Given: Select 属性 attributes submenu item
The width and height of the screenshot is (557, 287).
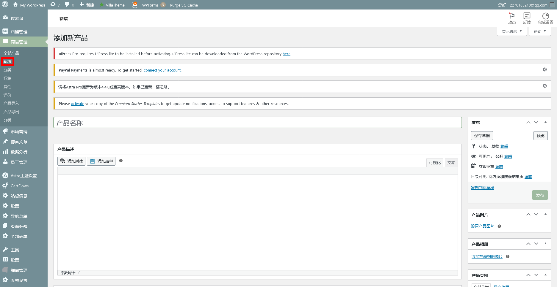Looking at the screenshot, I should click(7, 87).
